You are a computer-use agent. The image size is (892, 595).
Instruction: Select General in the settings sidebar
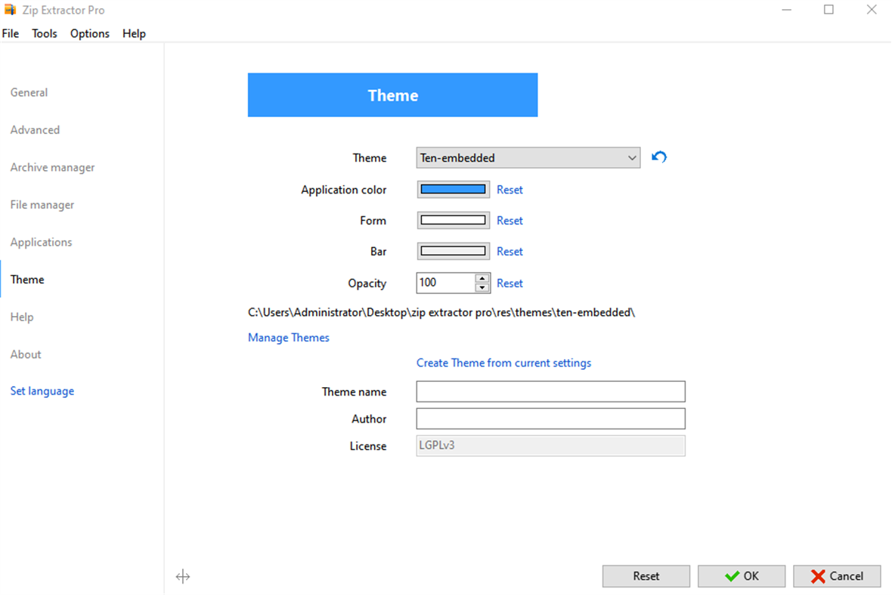click(x=29, y=92)
